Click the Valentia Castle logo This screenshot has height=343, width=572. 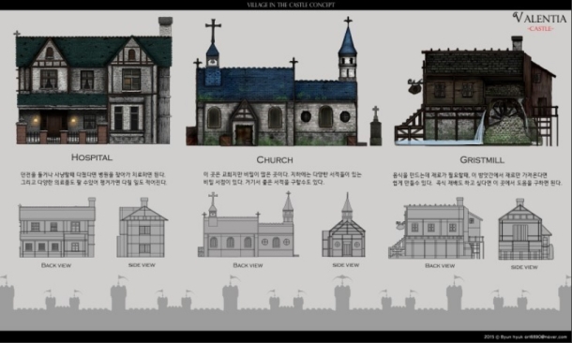click(x=539, y=22)
